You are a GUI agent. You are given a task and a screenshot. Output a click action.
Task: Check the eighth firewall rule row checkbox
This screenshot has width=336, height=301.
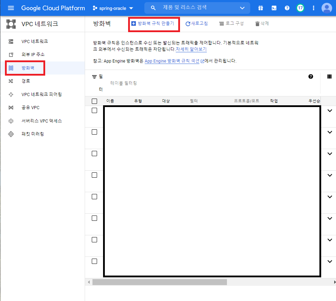pos(94,261)
